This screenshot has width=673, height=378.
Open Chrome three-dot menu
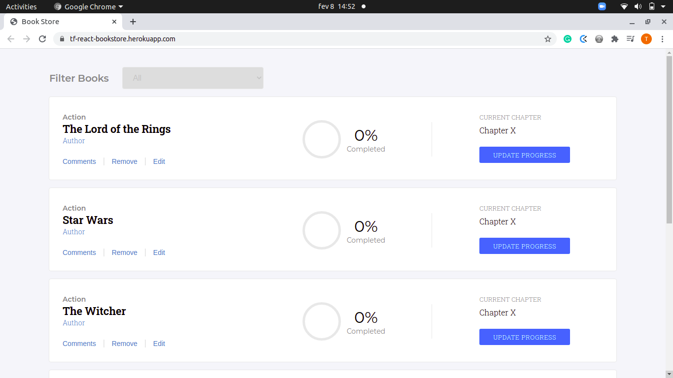[x=662, y=39]
